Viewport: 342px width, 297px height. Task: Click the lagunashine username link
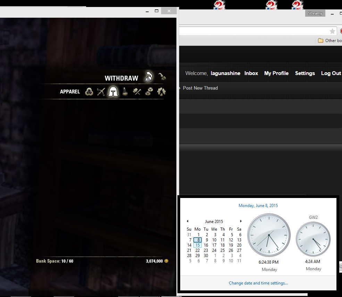[x=225, y=73]
